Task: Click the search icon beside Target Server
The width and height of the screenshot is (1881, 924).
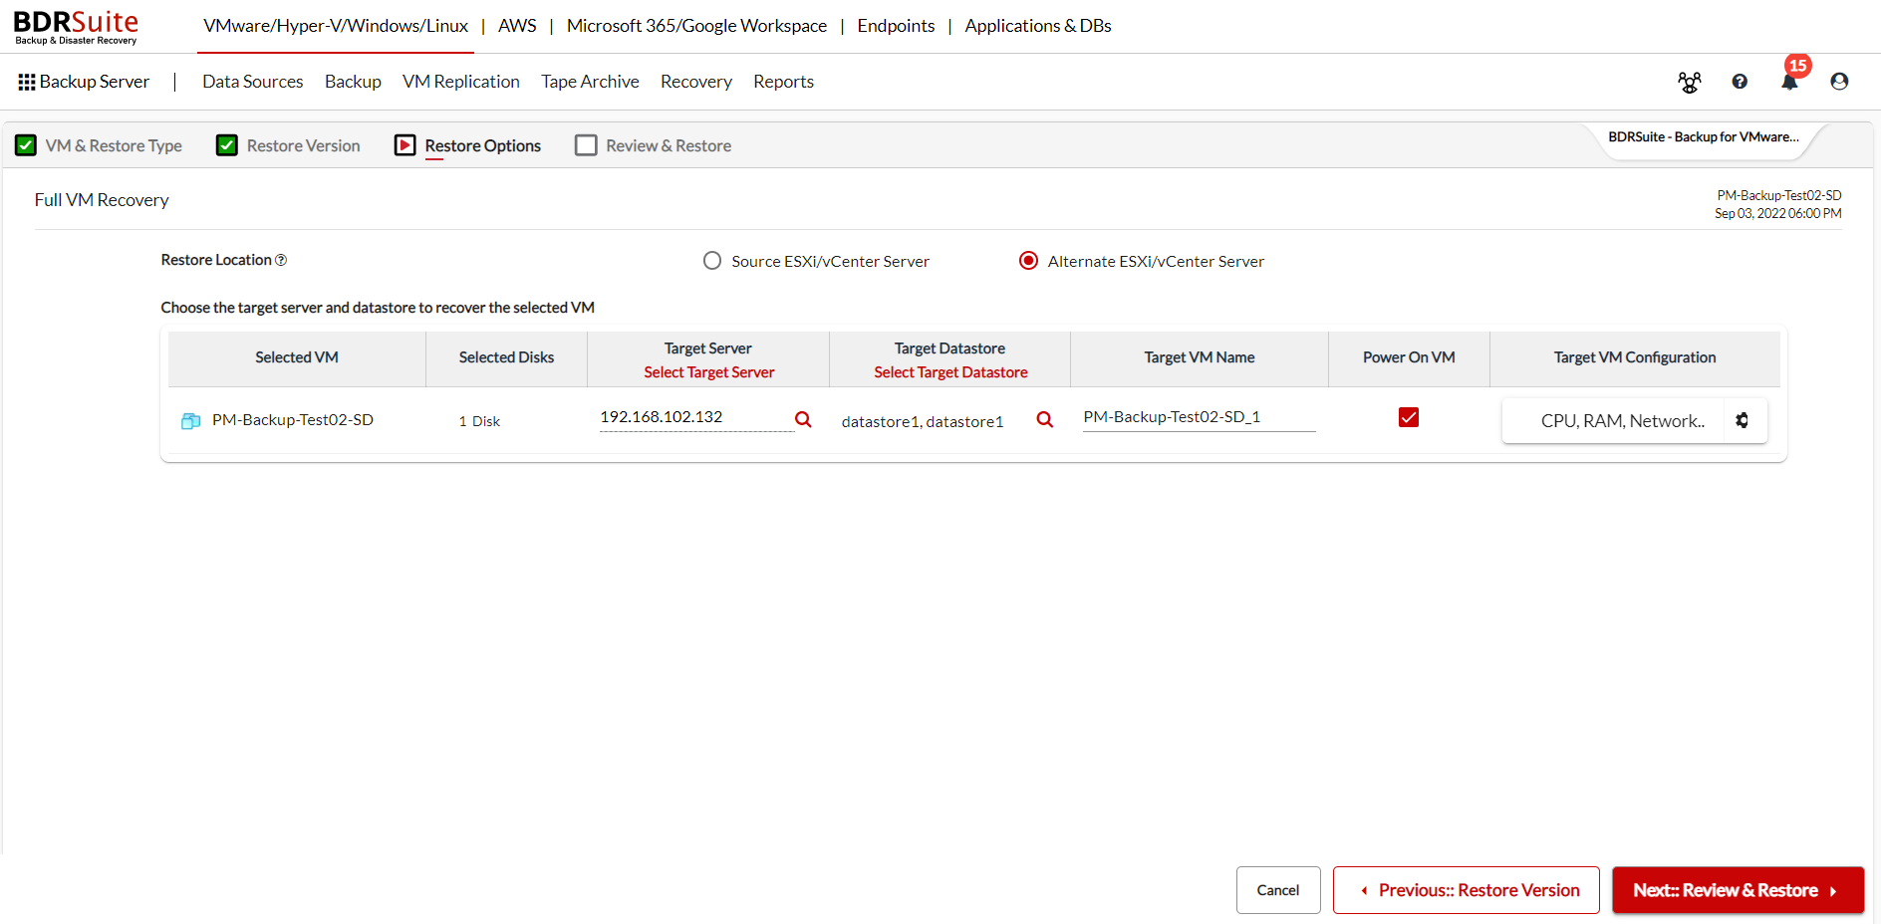Action: coord(803,420)
